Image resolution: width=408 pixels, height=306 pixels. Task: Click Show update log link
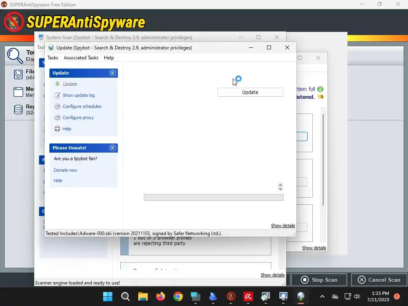point(78,95)
